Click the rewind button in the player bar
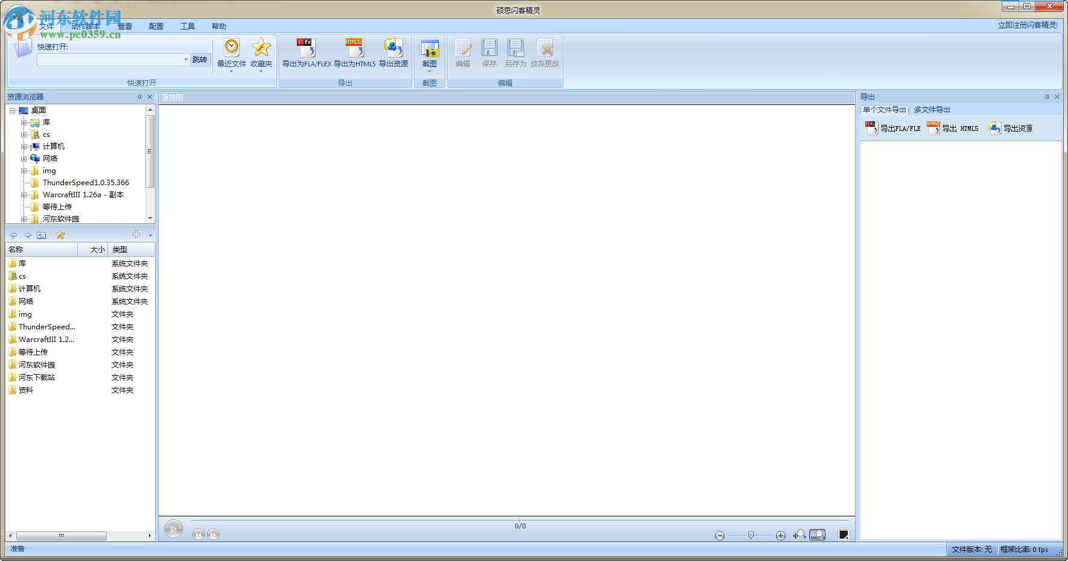 coord(199,534)
